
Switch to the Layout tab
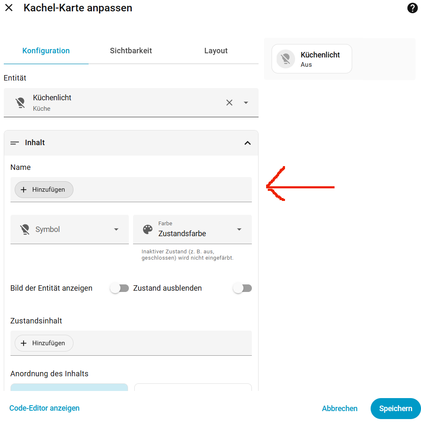coord(216,51)
